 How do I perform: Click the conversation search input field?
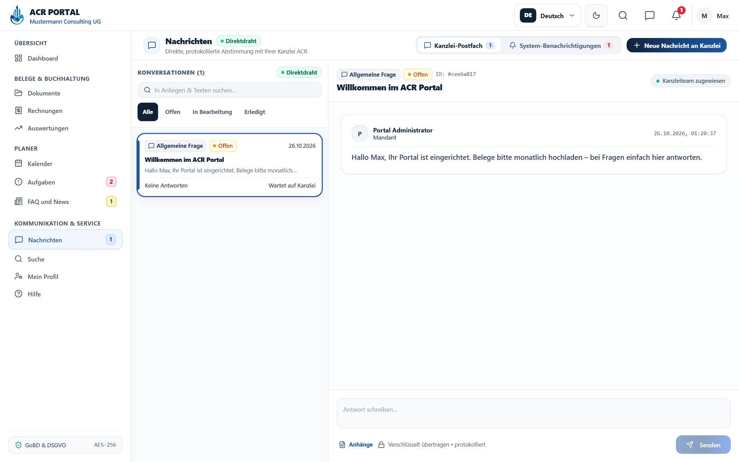click(230, 90)
